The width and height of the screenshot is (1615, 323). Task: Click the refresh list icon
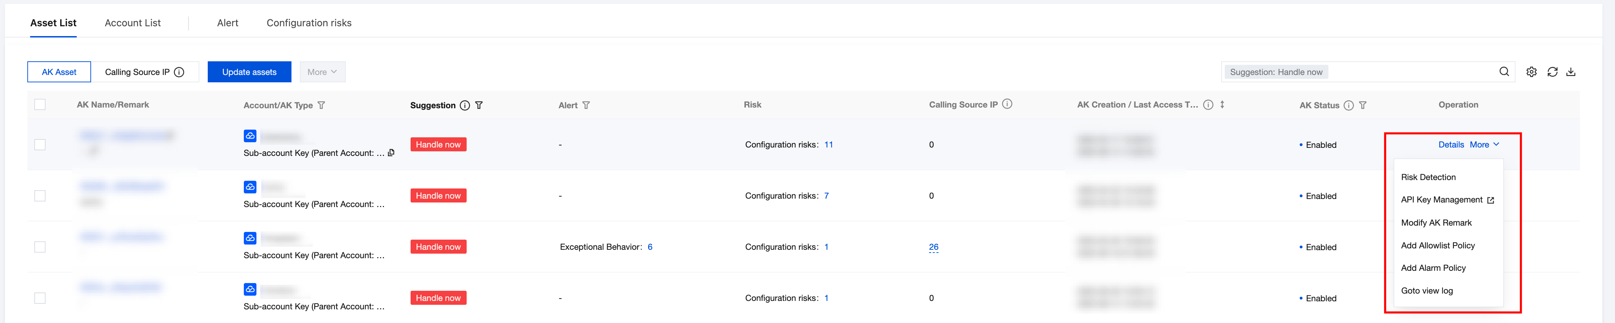tap(1552, 71)
